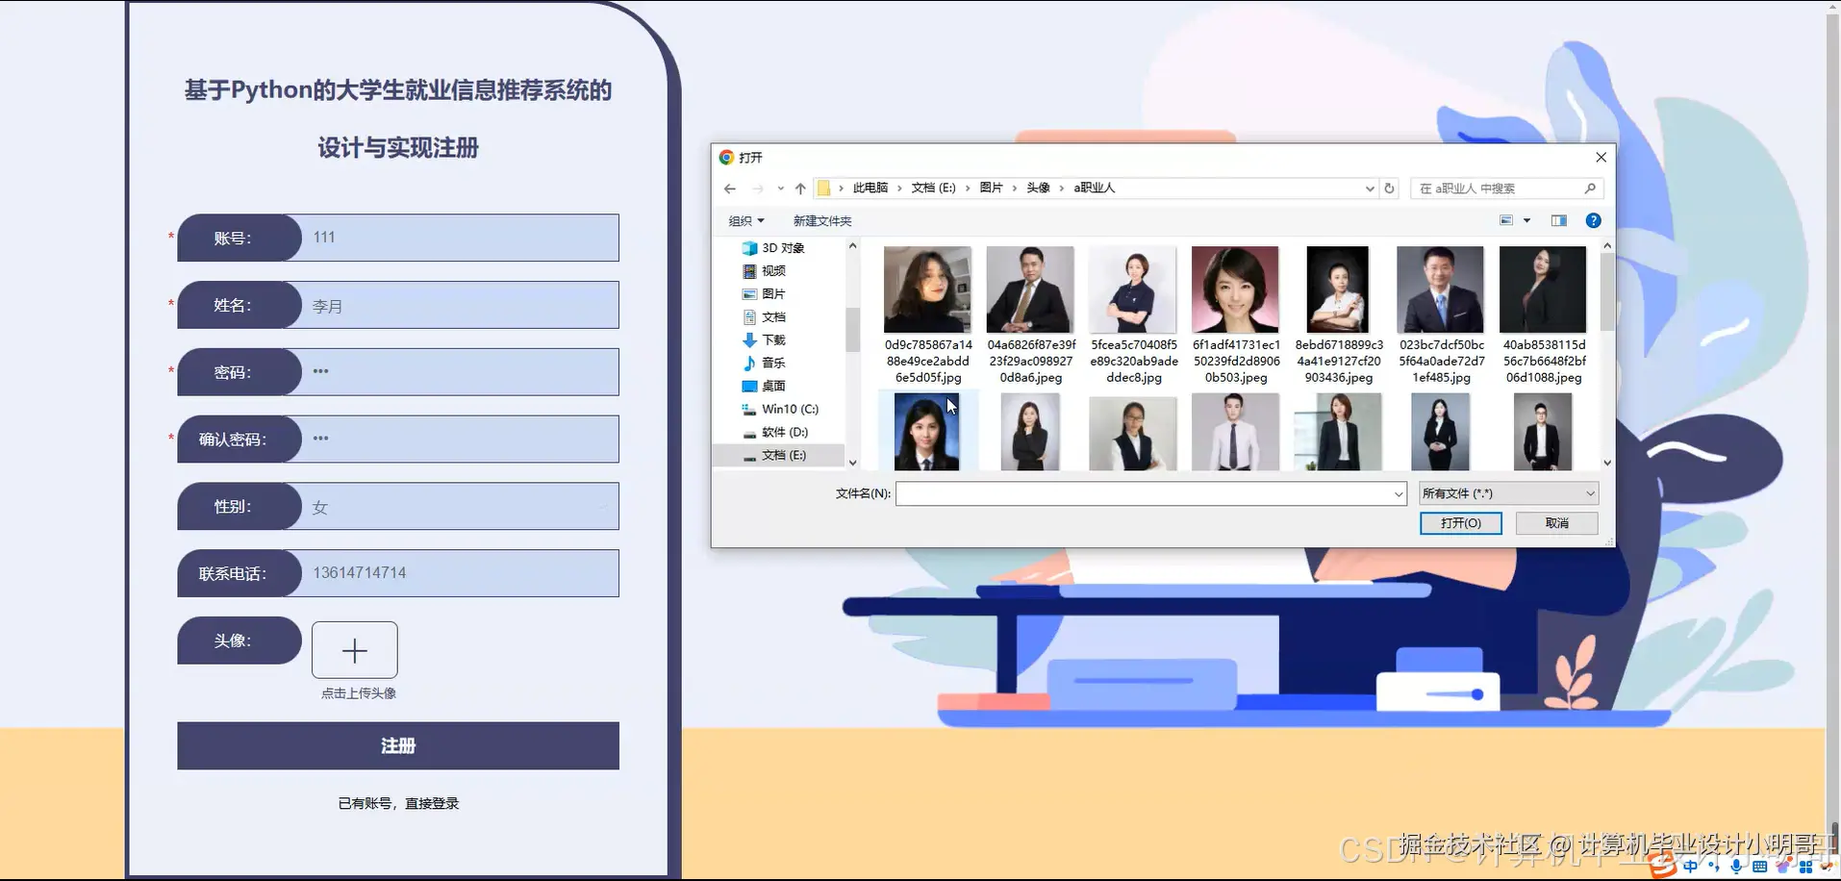Click the back navigation arrow in the dialog
The height and width of the screenshot is (881, 1841).
pyautogui.click(x=729, y=189)
